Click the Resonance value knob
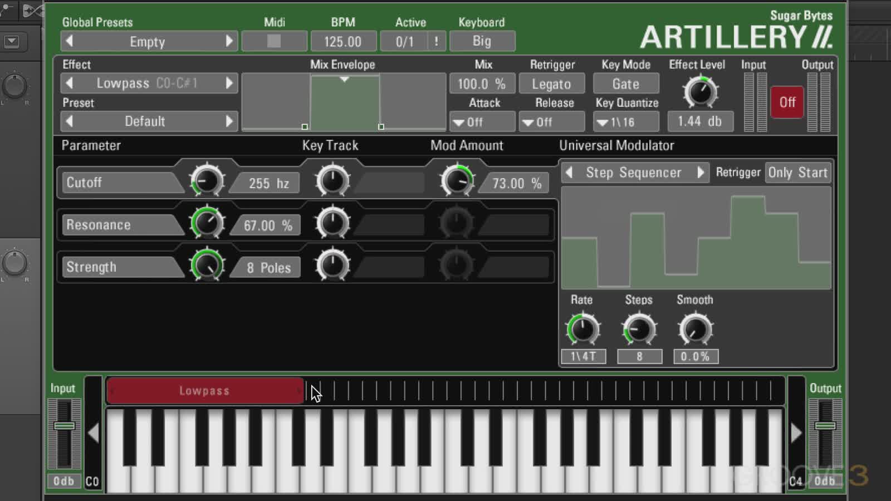 [207, 223]
